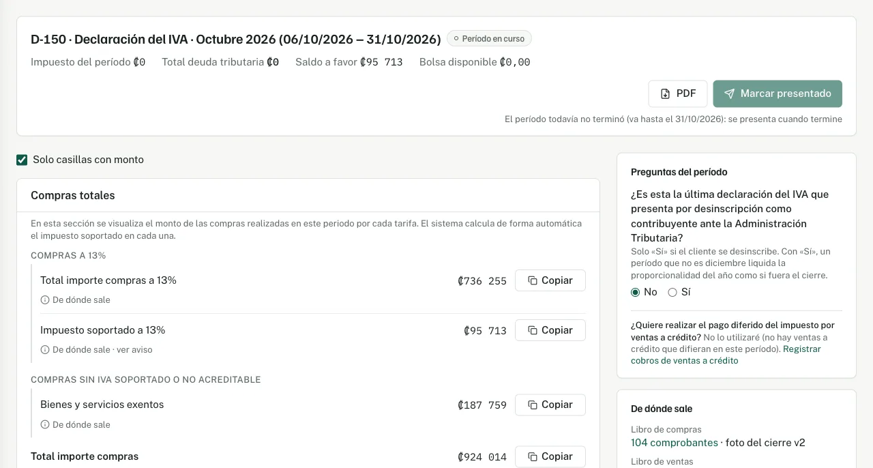Click info icon under Total importe compras a 13%

tap(45, 299)
